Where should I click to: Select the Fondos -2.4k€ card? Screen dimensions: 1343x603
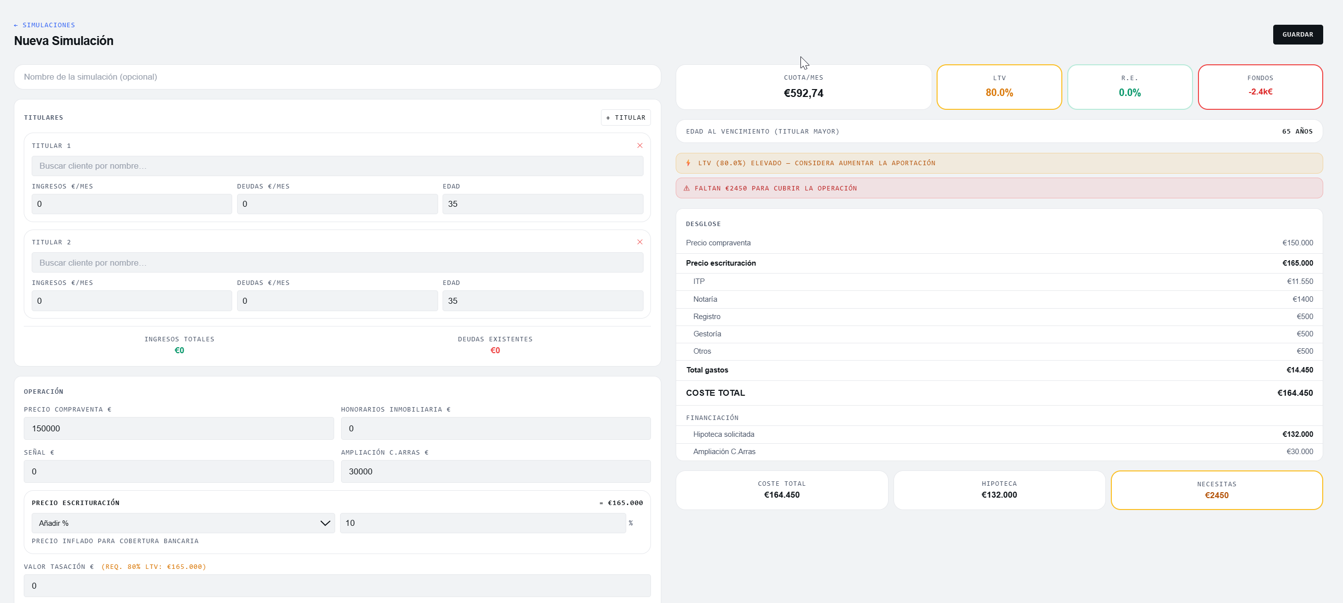click(1260, 87)
